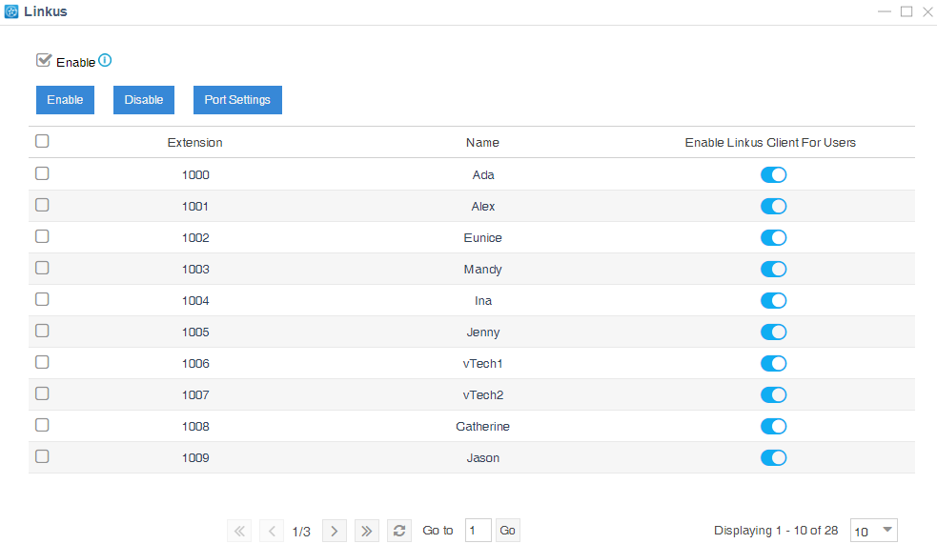Click the info icon next to Enable
Screen dimensions: 937x544
105,61
